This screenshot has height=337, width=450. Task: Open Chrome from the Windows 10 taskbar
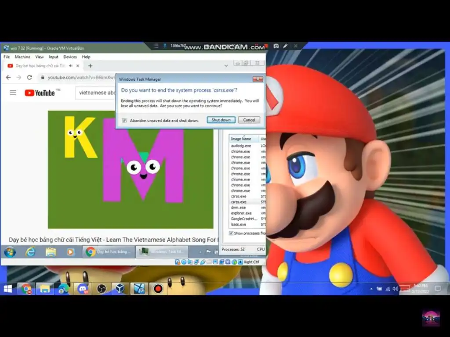(x=26, y=289)
